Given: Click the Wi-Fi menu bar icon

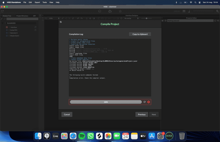Looking at the screenshot, I should [x=191, y=2].
